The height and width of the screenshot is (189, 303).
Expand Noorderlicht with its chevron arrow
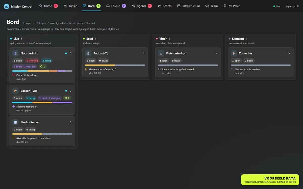point(71,53)
